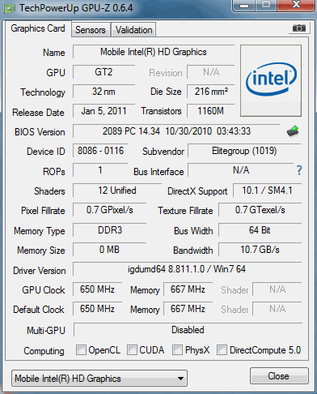Close the window with the X button
Viewport: 317px width, 394px height.
coord(297,6)
